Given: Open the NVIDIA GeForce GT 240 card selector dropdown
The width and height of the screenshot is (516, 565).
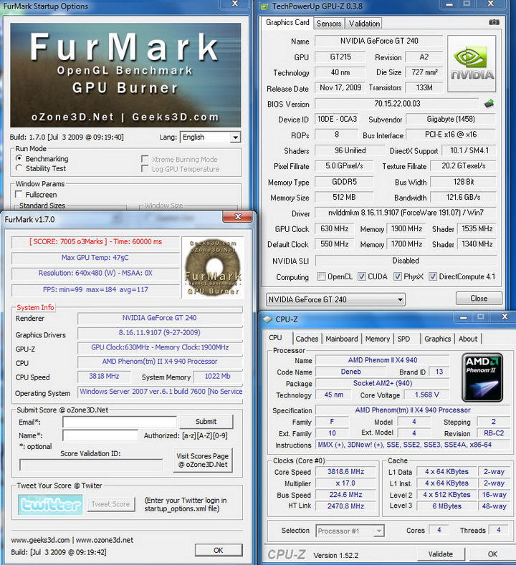Looking at the screenshot, I should [335, 299].
